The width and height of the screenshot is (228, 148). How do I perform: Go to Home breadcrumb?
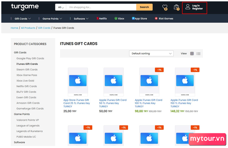point(14,28)
